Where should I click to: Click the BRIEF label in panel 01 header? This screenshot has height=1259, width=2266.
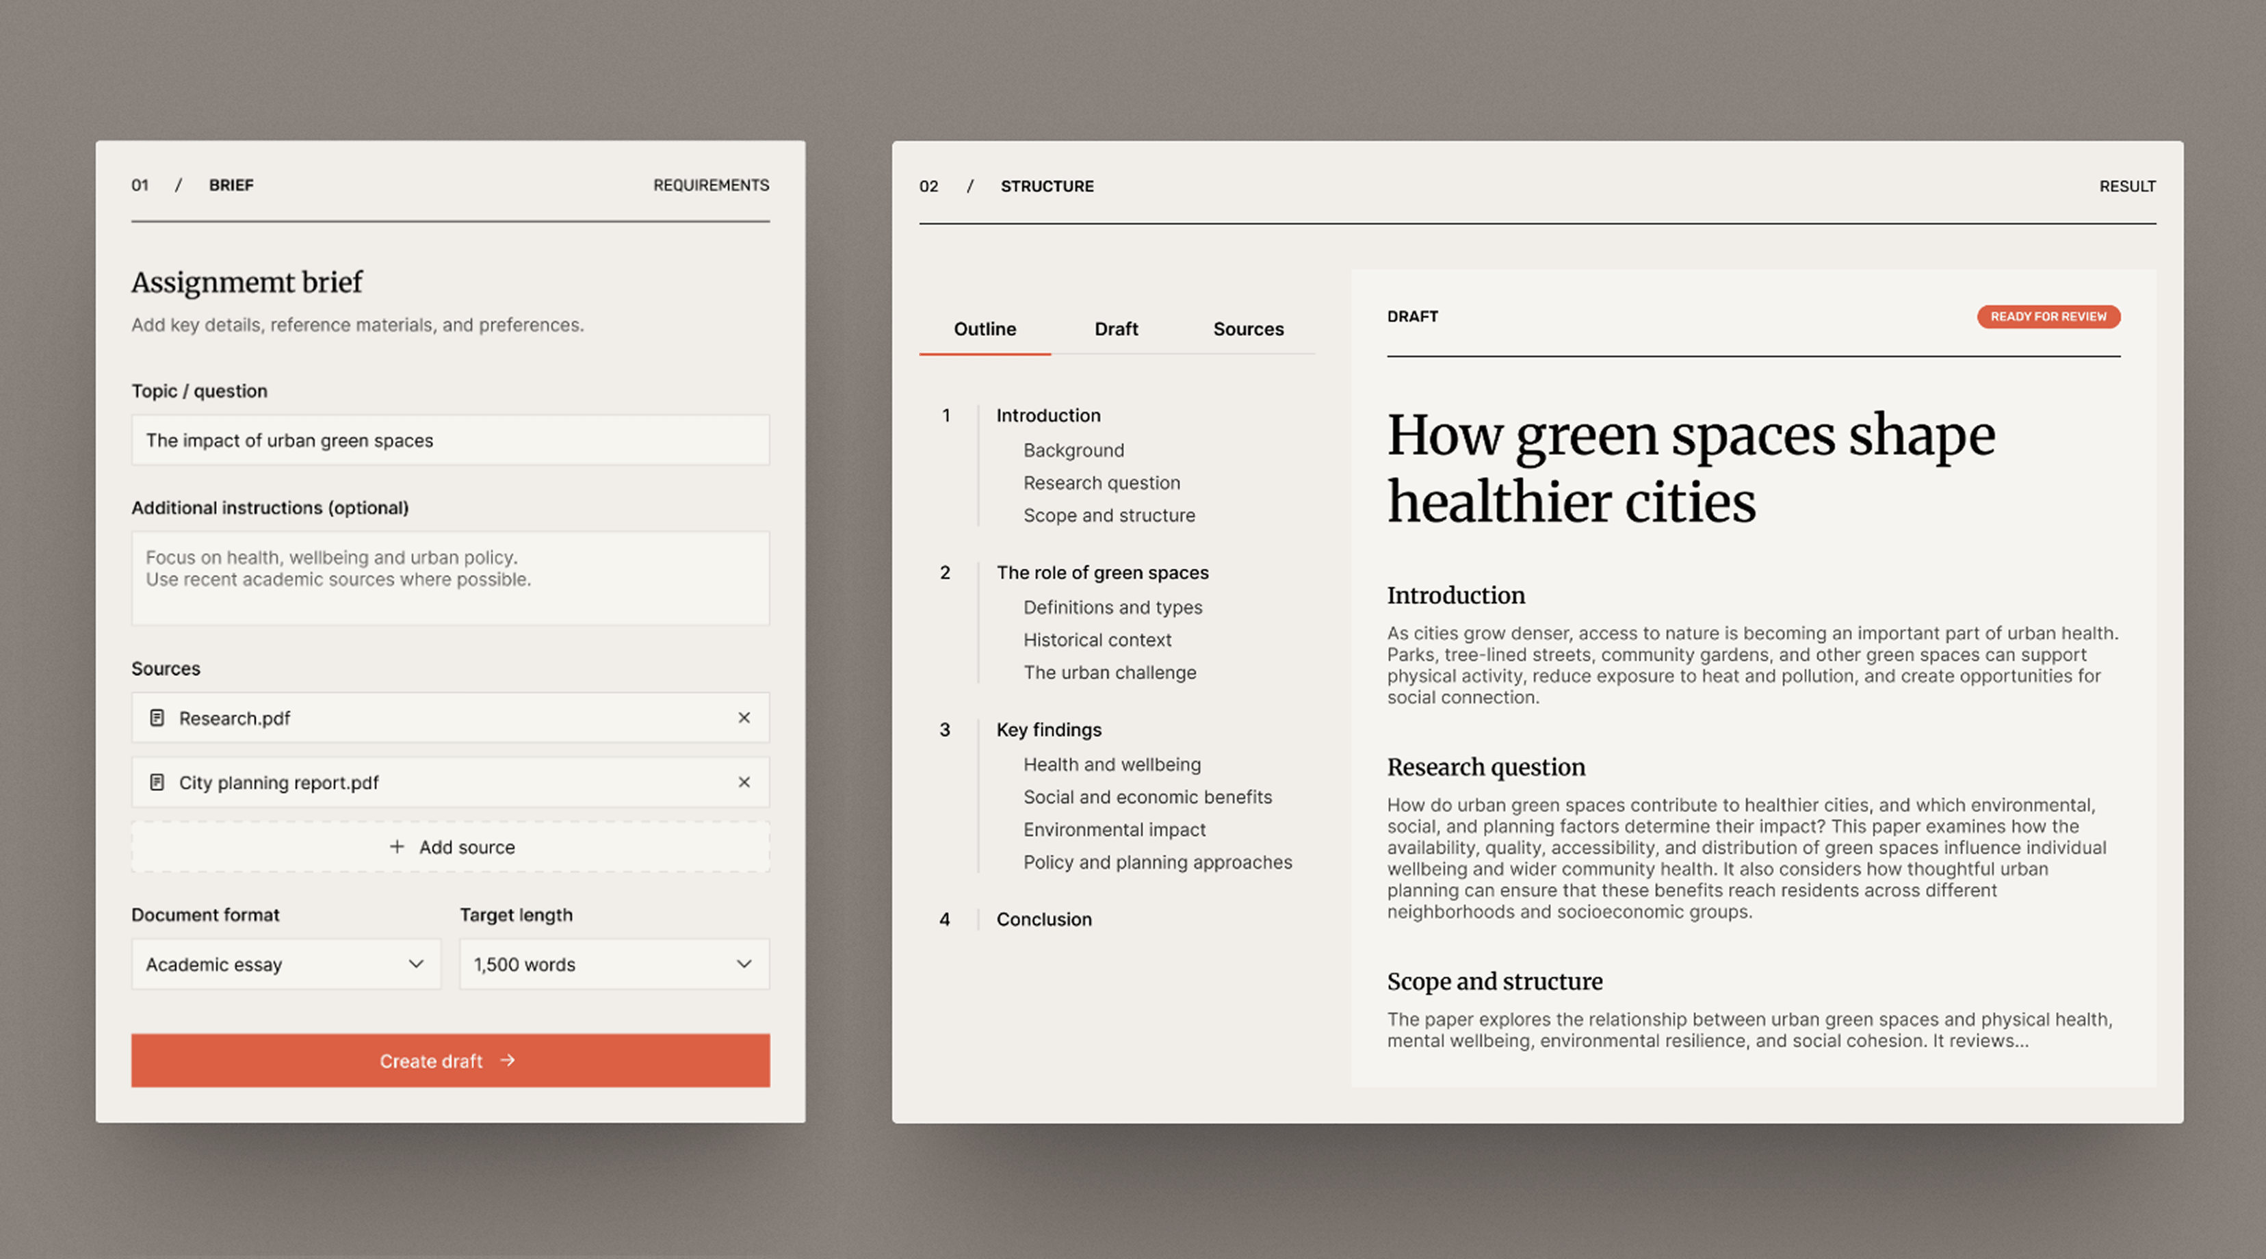tap(231, 185)
